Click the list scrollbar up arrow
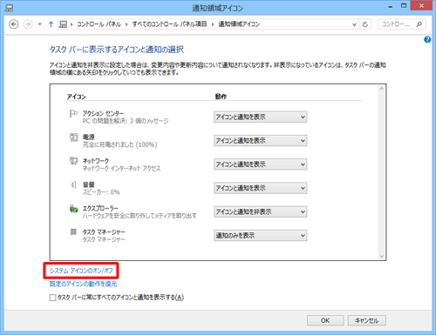This screenshot has height=335, width=436. [382, 89]
